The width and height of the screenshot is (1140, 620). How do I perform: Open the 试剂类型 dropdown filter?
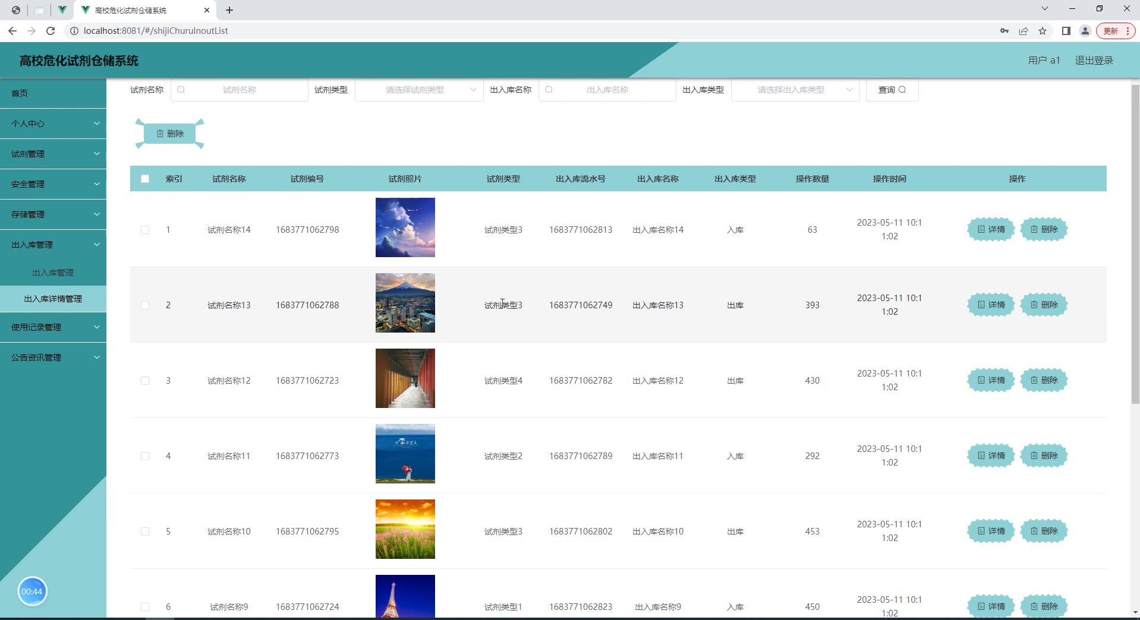[419, 90]
